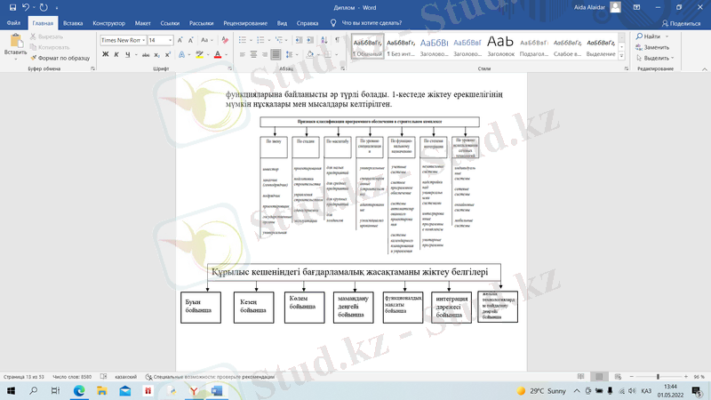Click the 'Что вы хотите сделать?' search box

[x=371, y=23]
